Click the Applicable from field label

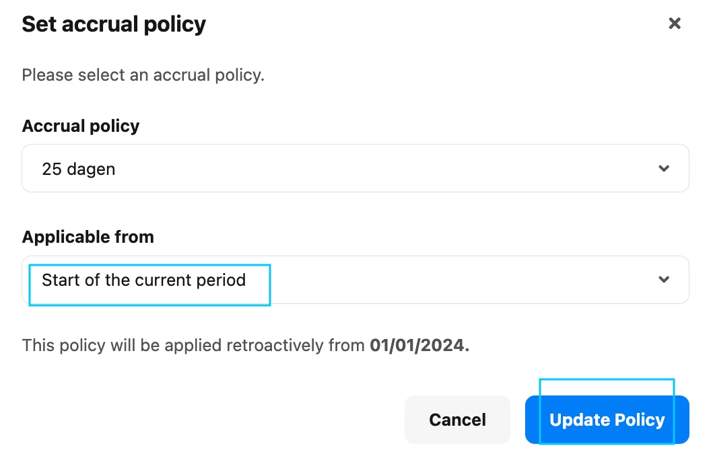coord(88,237)
